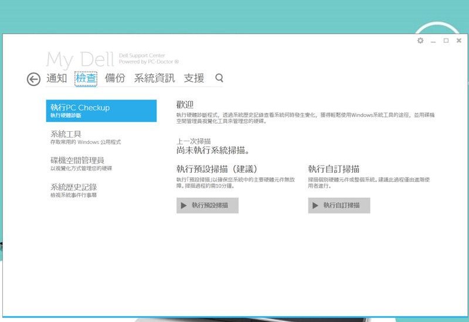The image size is (469, 322).
Task: Click the play triangle on the 執行預設掃描 button
Action: coord(183,205)
